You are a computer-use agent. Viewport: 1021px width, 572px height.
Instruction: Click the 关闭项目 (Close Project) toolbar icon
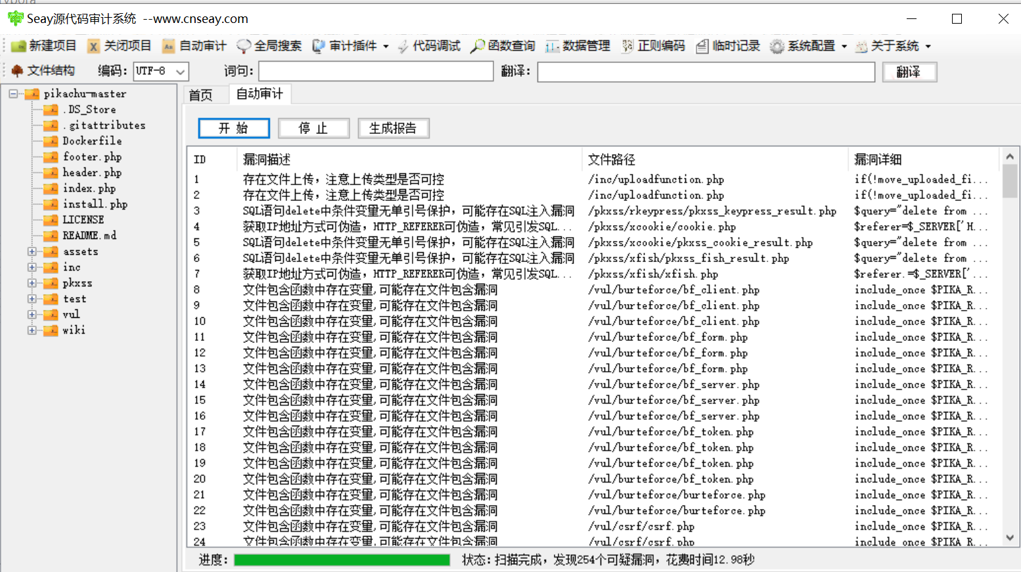pos(94,46)
